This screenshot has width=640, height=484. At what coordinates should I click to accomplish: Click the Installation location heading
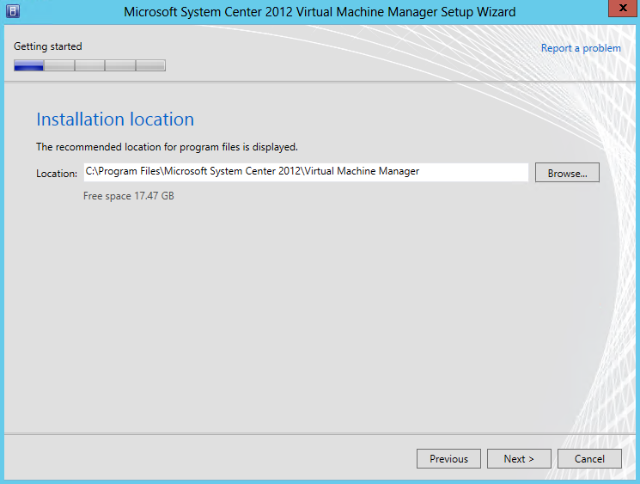(115, 119)
